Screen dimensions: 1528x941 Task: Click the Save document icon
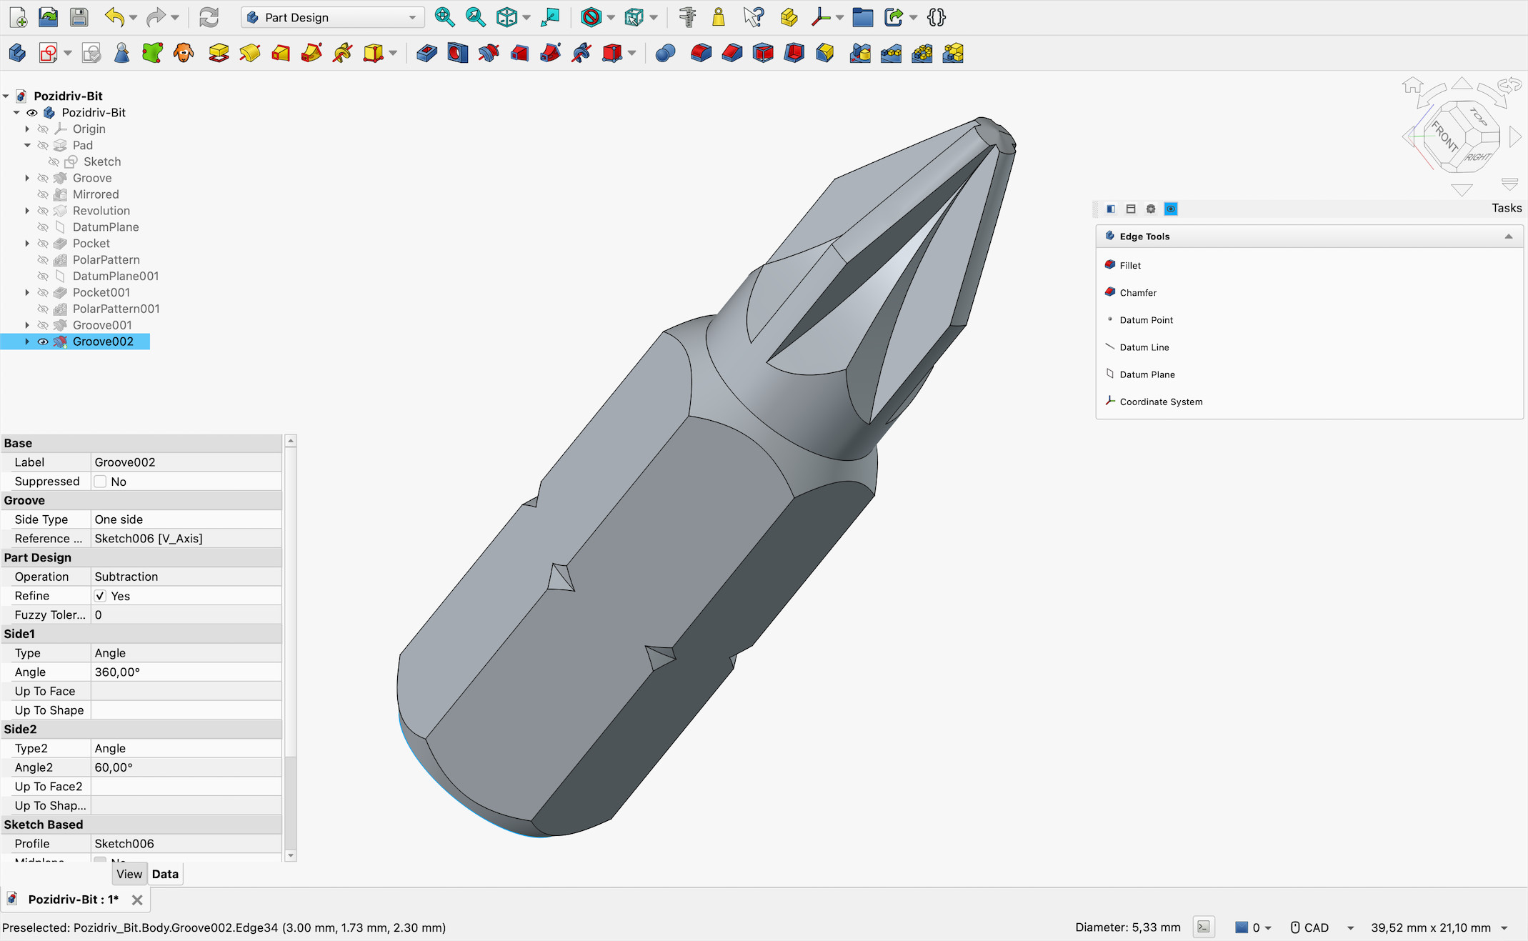coord(79,17)
